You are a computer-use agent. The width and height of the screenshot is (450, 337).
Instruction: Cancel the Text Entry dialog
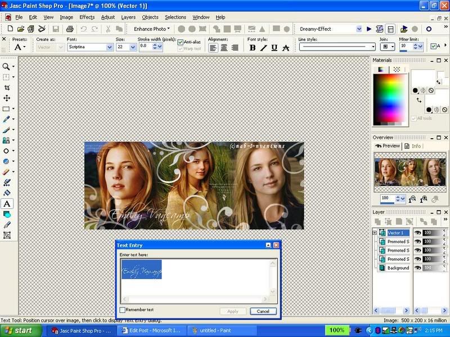pyautogui.click(x=263, y=311)
